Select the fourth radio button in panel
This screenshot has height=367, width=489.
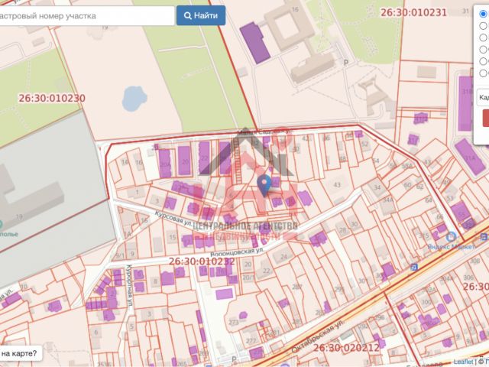coord(484,49)
